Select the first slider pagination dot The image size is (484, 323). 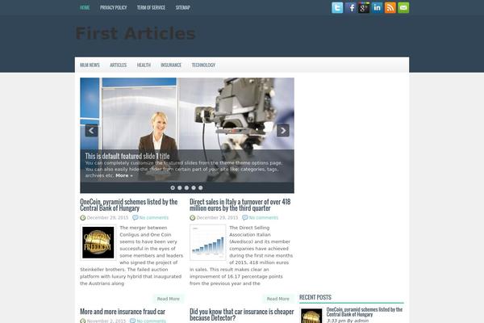click(x=173, y=187)
